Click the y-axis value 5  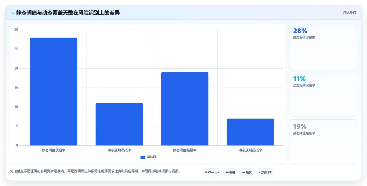(x=17, y=126)
